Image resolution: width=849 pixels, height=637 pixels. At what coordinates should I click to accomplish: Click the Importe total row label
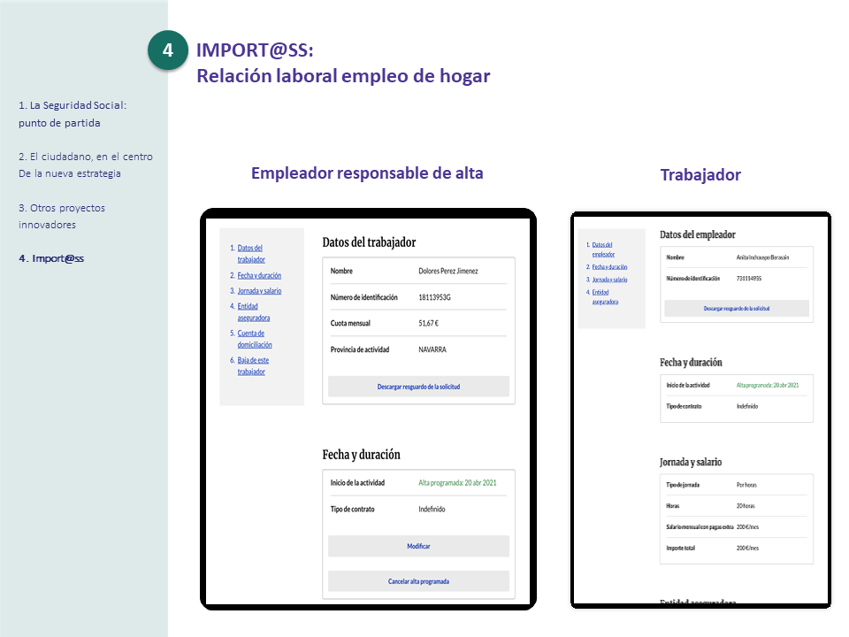[x=681, y=549]
